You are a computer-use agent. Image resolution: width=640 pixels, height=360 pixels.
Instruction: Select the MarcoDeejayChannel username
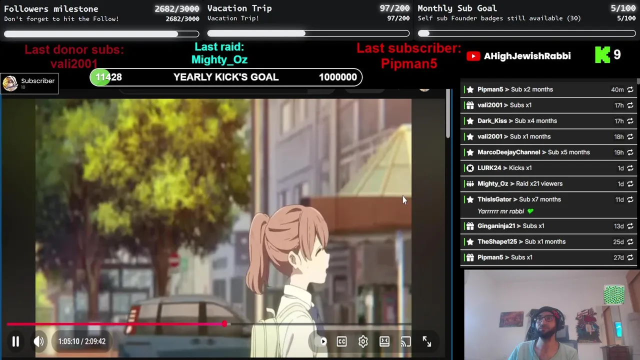coord(508,152)
